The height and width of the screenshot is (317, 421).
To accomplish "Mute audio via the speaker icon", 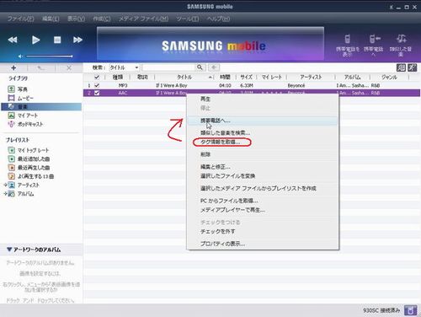I will (x=20, y=56).
